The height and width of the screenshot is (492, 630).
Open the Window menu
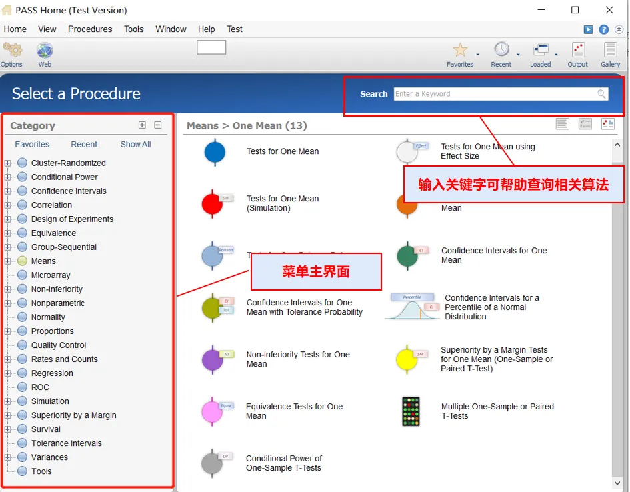171,29
